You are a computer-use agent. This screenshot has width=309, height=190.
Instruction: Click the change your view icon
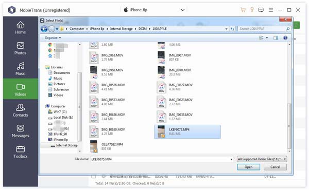click(261, 37)
